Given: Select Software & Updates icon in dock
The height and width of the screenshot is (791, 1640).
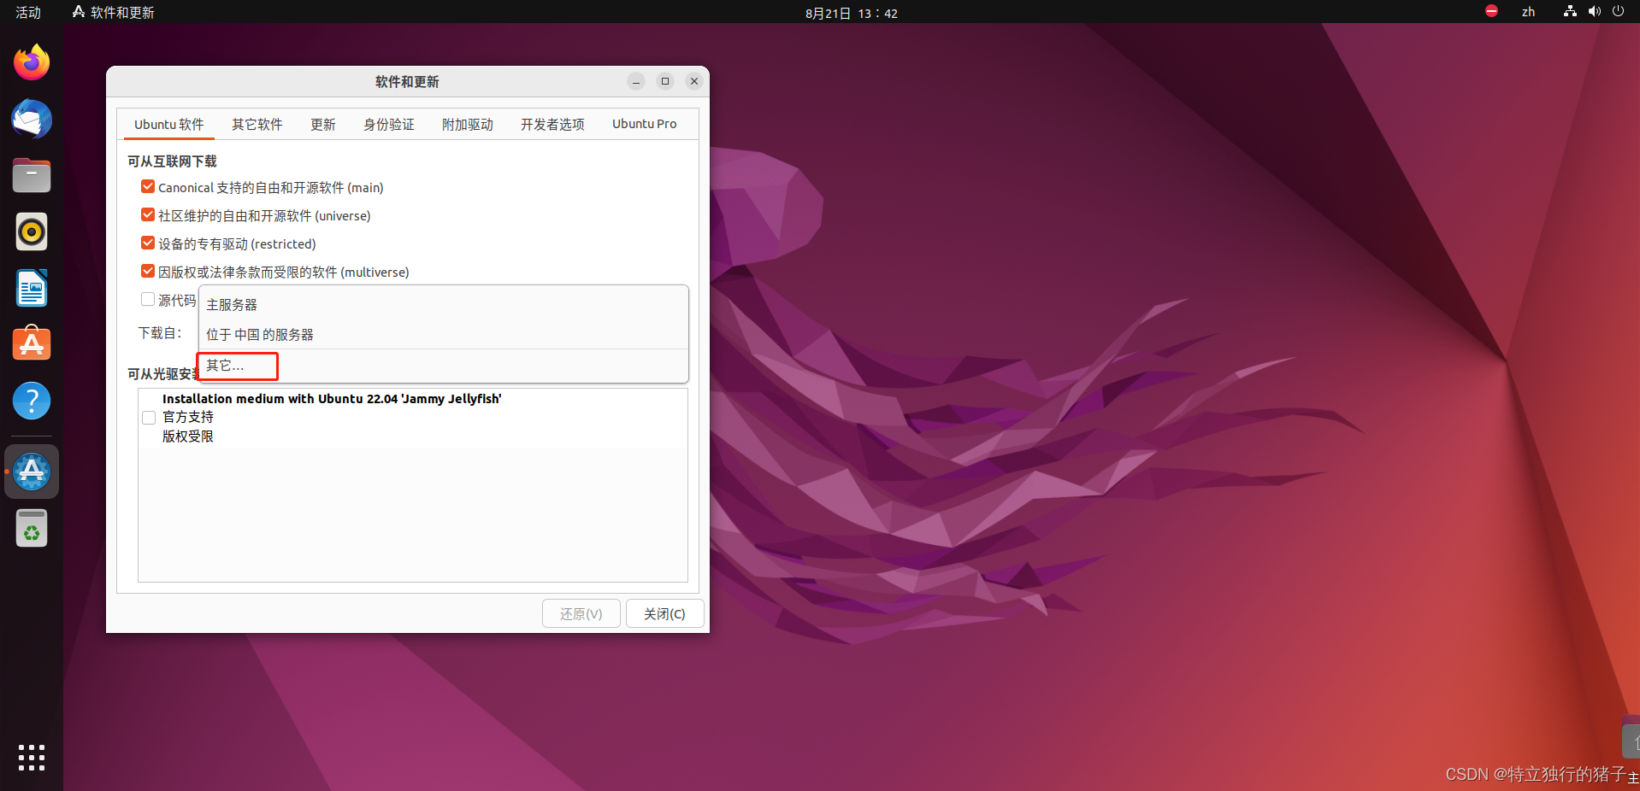Looking at the screenshot, I should pyautogui.click(x=32, y=472).
